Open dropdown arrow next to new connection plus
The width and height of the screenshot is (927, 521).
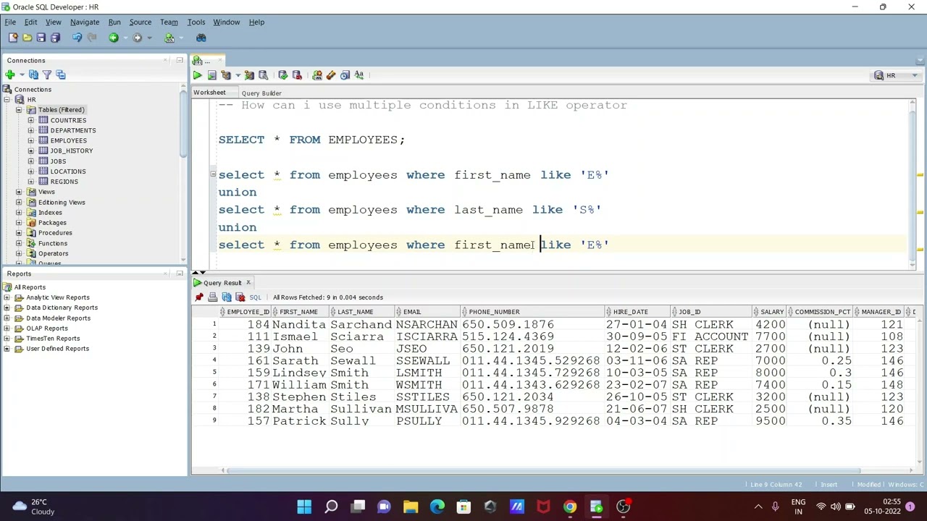click(x=22, y=75)
